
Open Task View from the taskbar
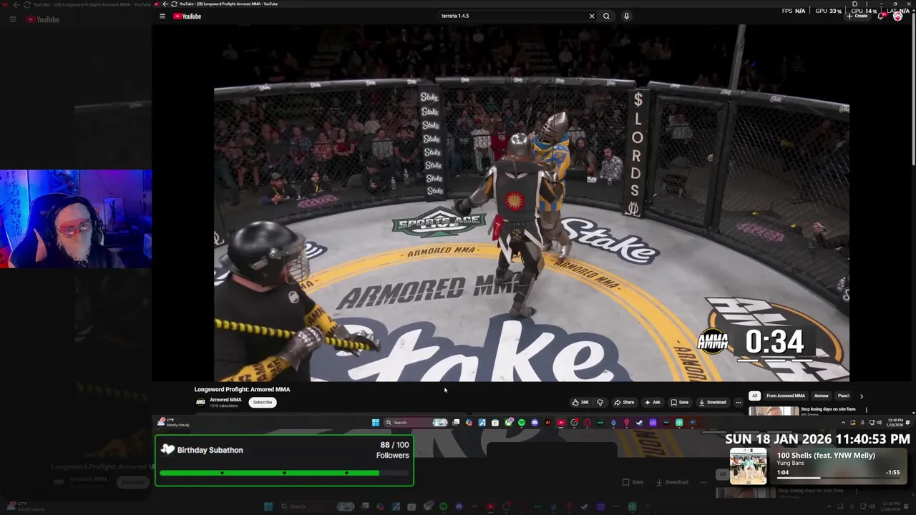click(456, 422)
